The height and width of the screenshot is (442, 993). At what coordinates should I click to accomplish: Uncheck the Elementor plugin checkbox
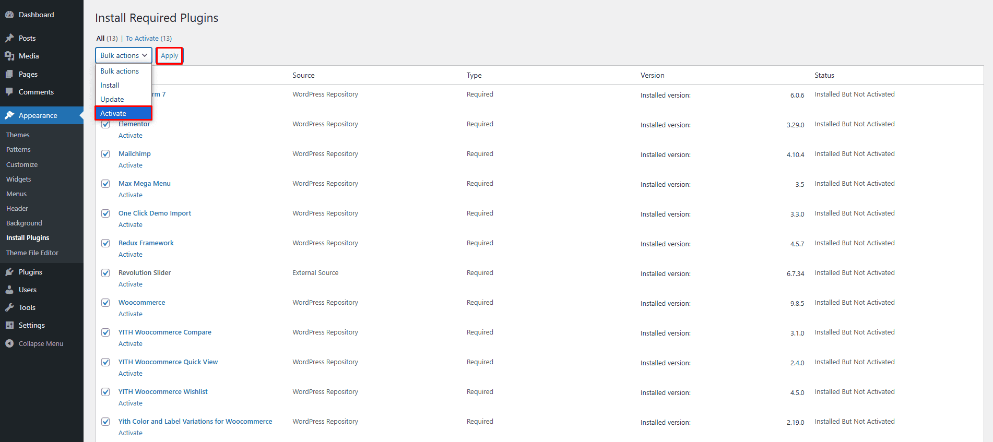[105, 124]
